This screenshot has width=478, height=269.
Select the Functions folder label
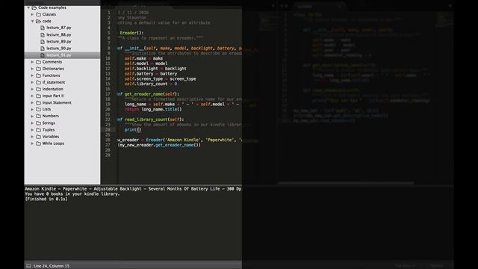[x=51, y=75]
